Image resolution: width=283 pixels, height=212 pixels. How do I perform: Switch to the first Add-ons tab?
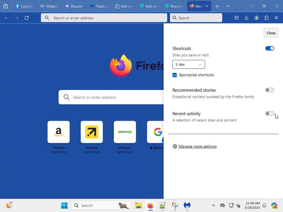point(124,6)
